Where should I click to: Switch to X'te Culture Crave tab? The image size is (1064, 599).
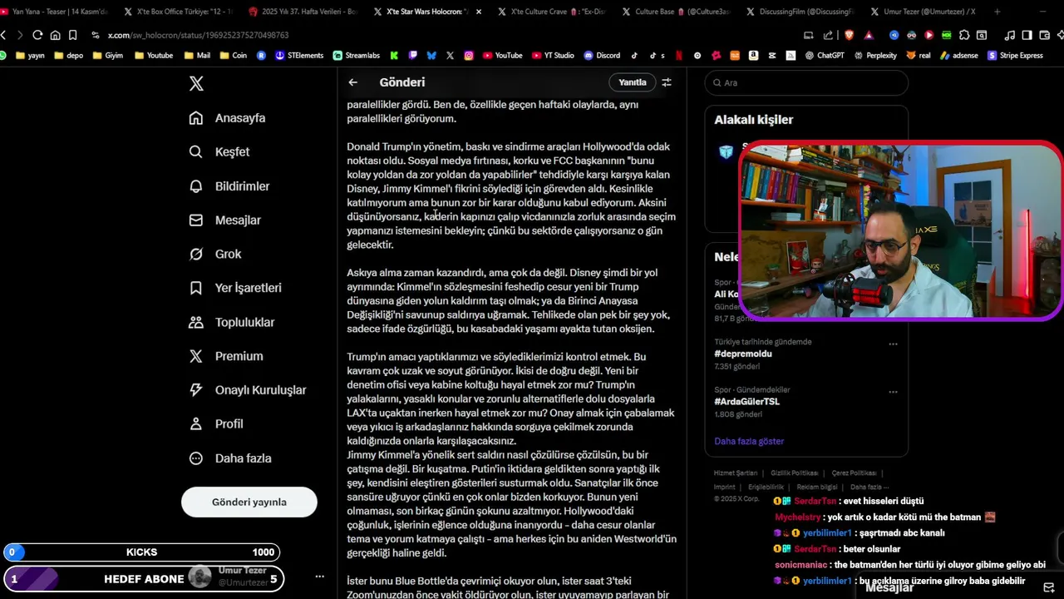tap(553, 12)
